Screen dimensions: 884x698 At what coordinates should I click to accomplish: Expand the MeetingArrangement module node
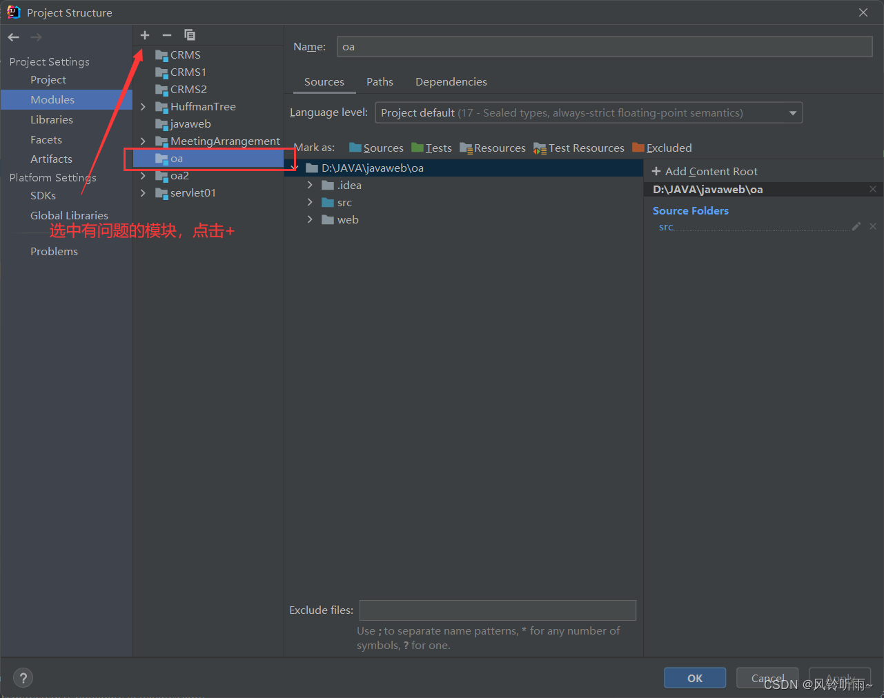(143, 141)
